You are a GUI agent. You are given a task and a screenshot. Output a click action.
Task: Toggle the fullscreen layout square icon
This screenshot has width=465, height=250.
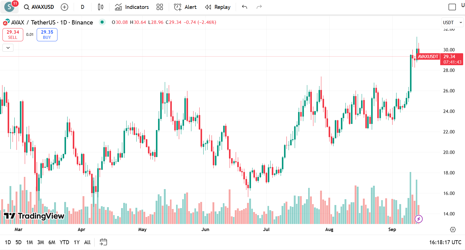(x=452, y=7)
